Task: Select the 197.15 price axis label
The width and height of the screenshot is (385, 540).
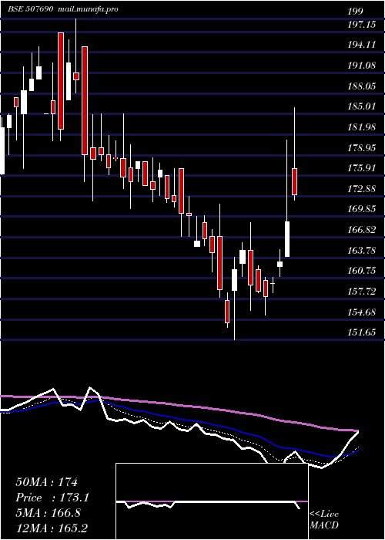Action: tap(361, 24)
